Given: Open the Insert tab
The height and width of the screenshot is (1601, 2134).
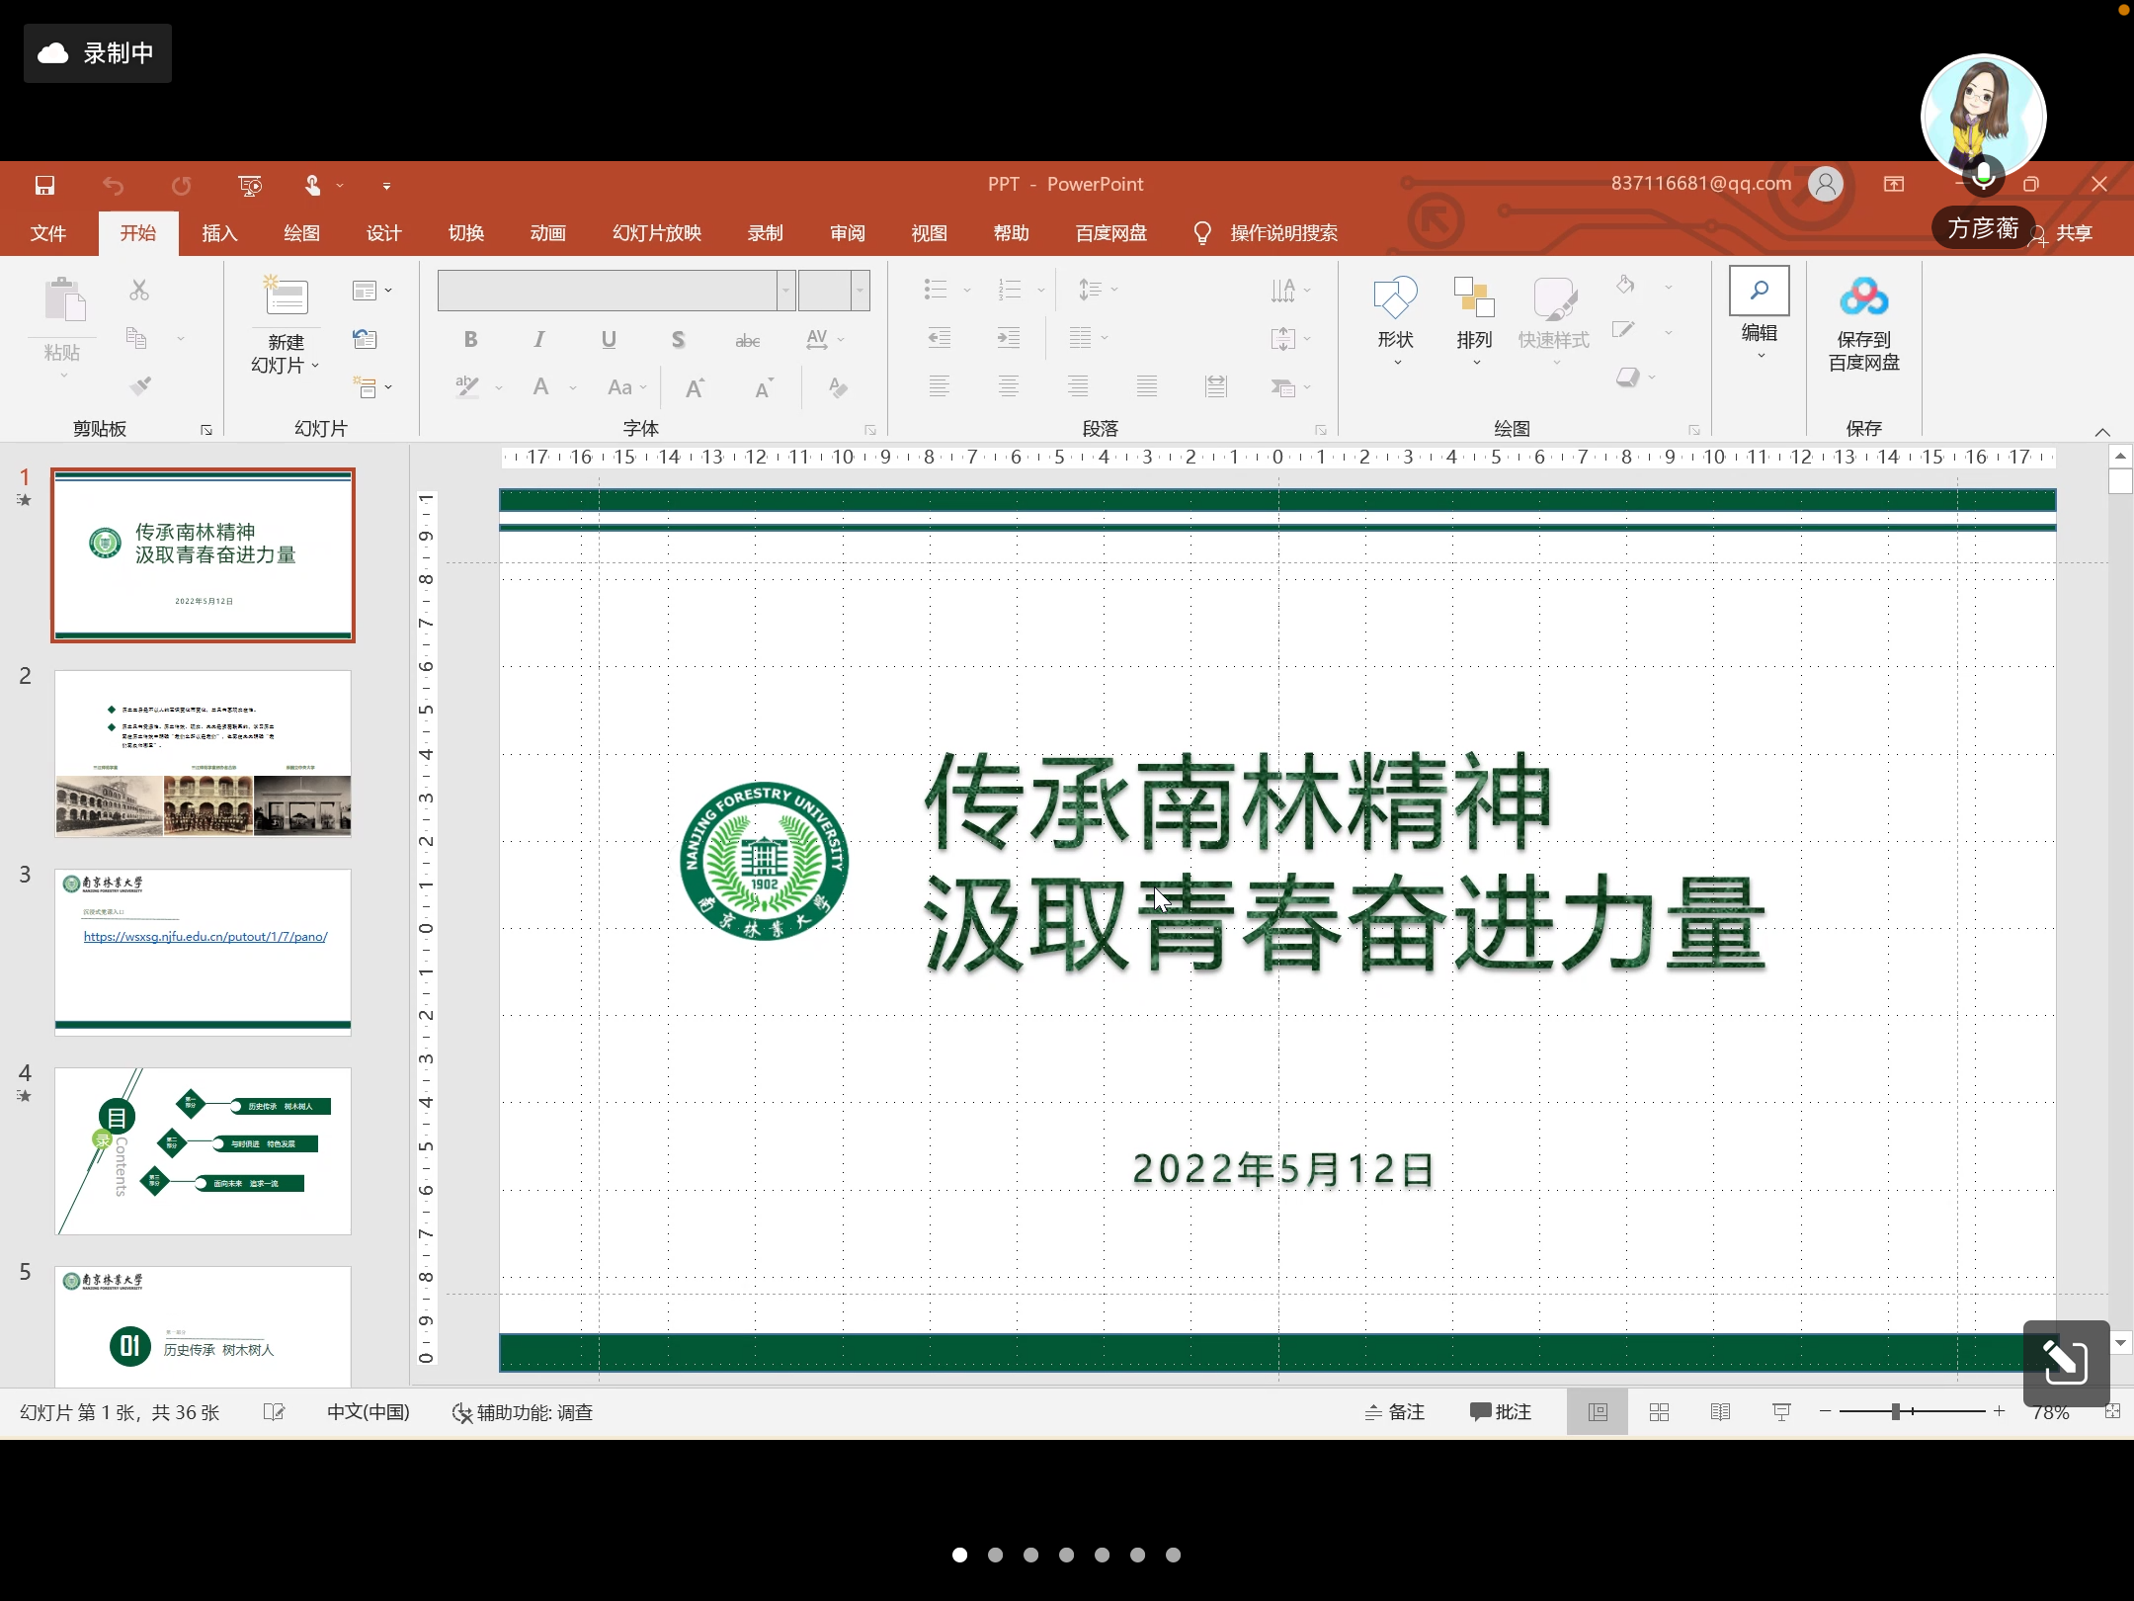Looking at the screenshot, I should point(219,233).
